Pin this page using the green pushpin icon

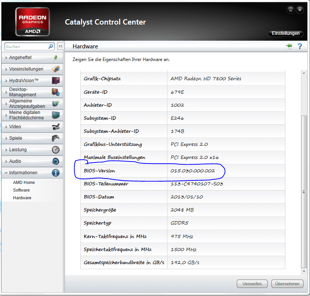[x=289, y=46]
